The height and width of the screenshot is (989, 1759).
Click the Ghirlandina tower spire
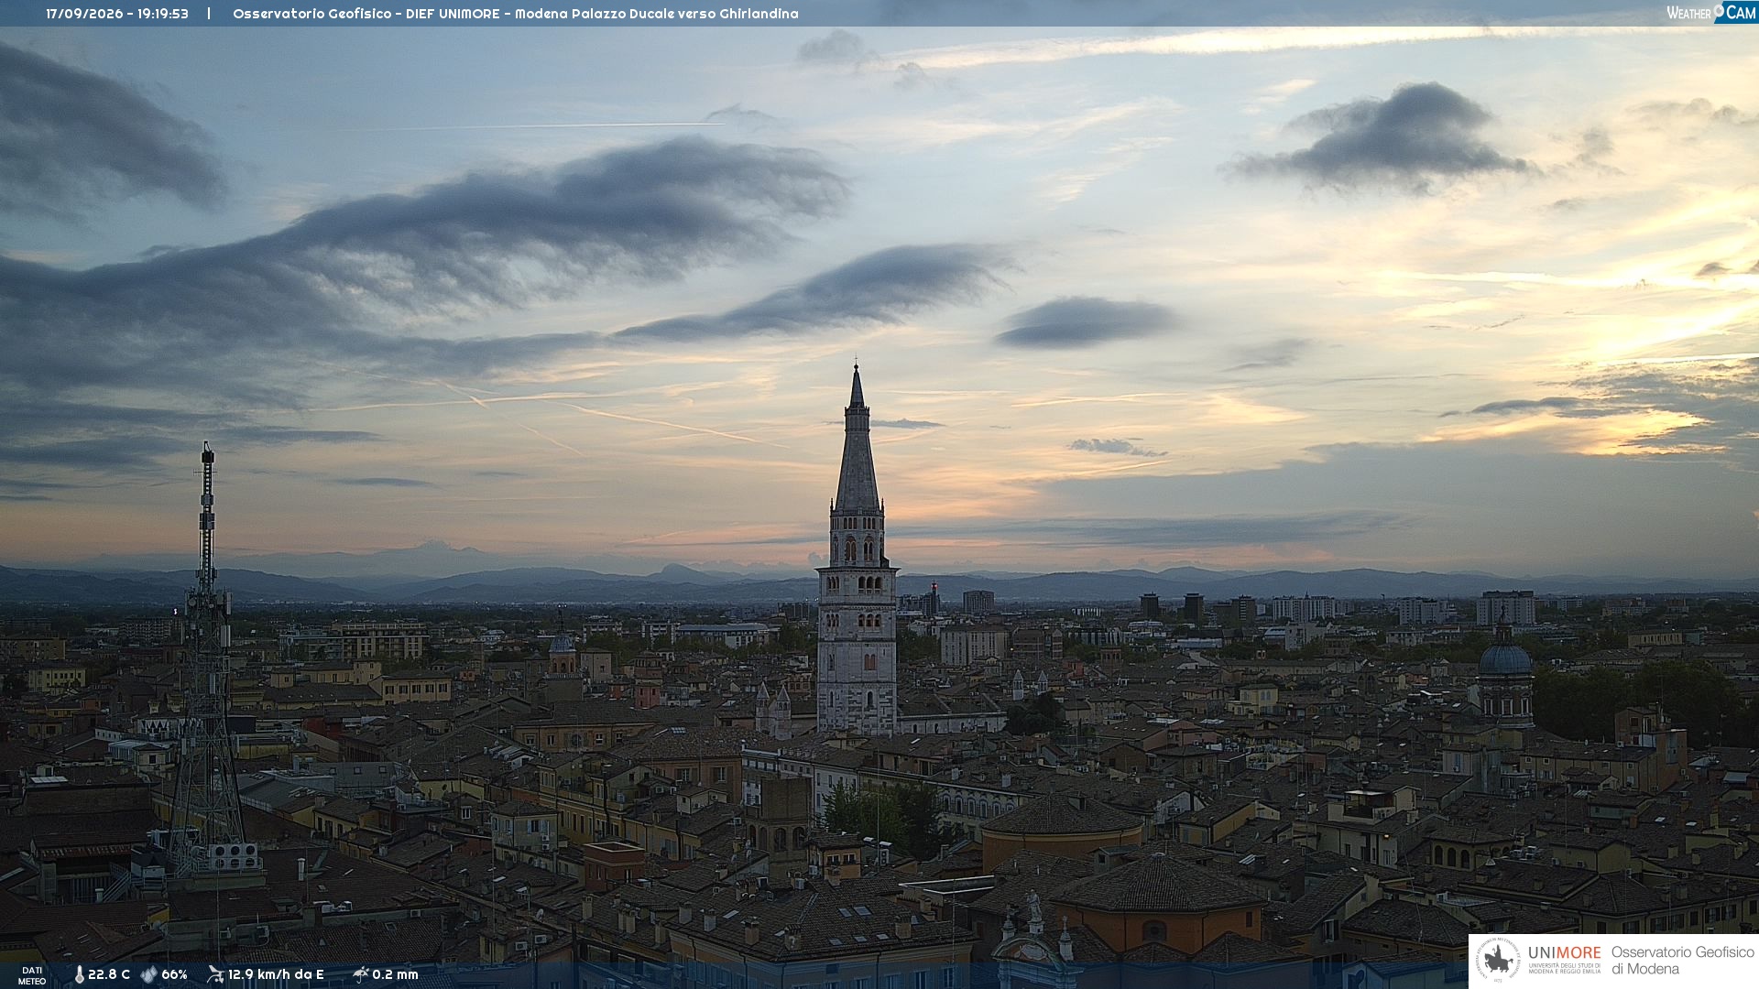click(857, 440)
